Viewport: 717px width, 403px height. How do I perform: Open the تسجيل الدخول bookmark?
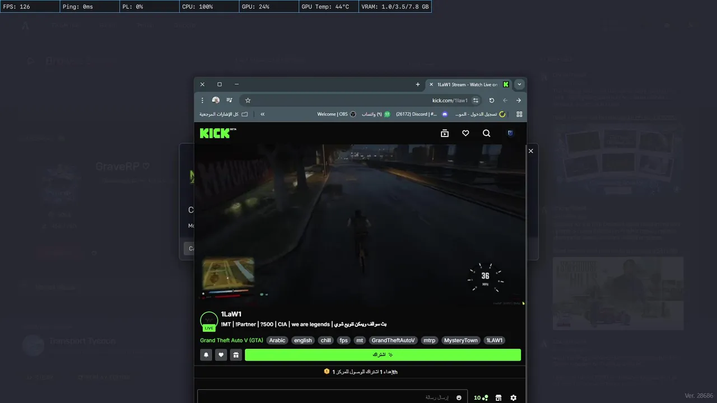[x=479, y=114]
